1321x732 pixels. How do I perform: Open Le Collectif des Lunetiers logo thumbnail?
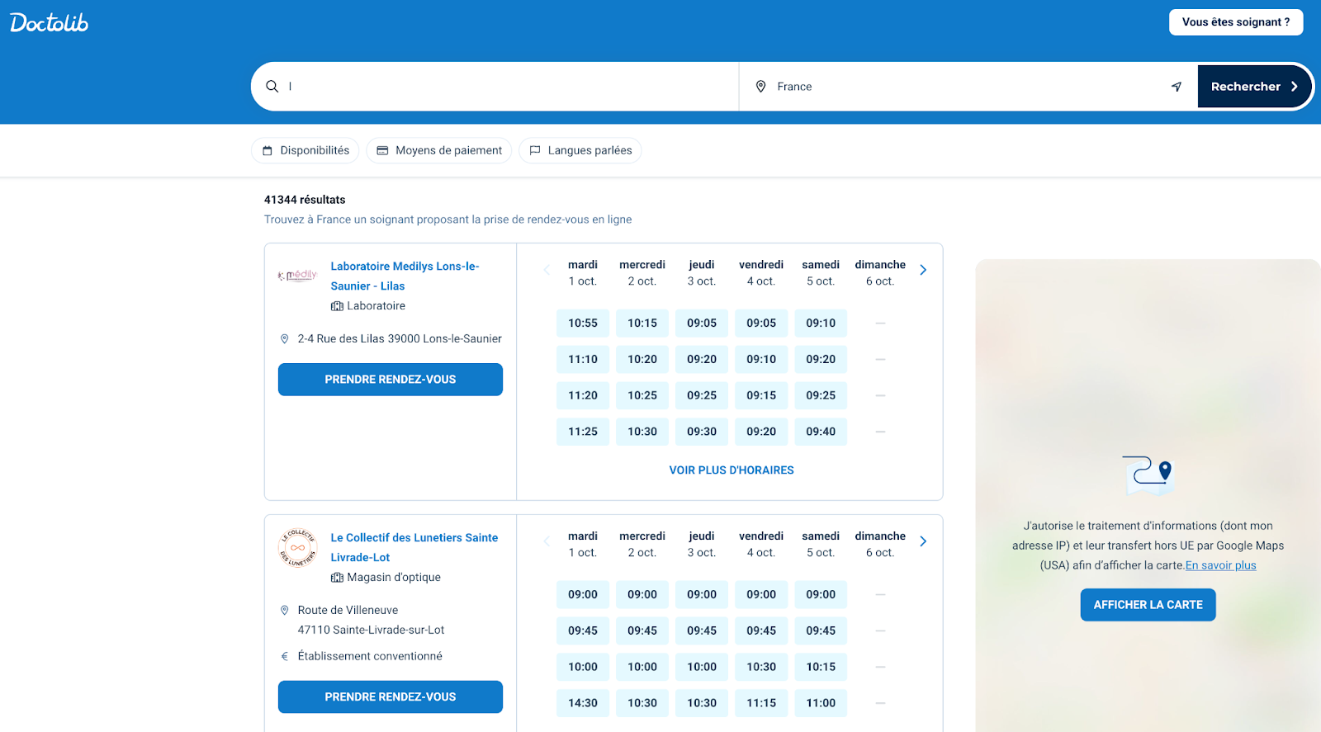coord(298,547)
